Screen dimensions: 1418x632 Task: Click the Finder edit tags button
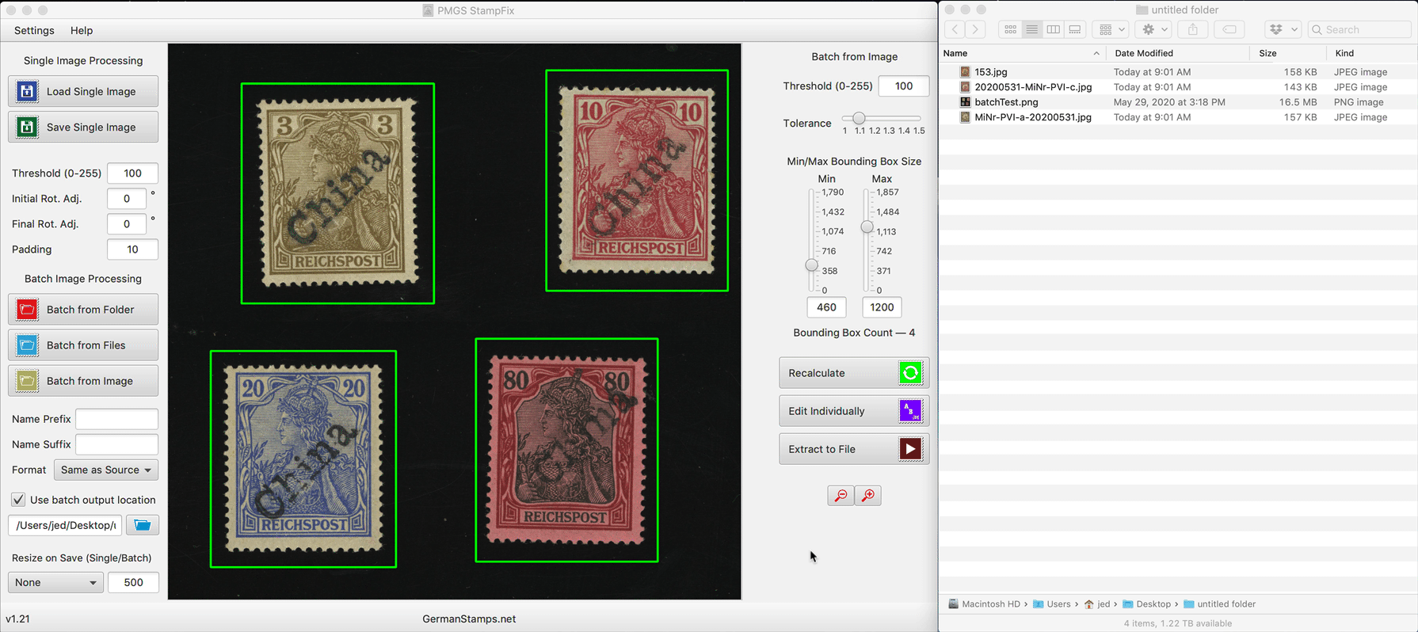(1229, 29)
